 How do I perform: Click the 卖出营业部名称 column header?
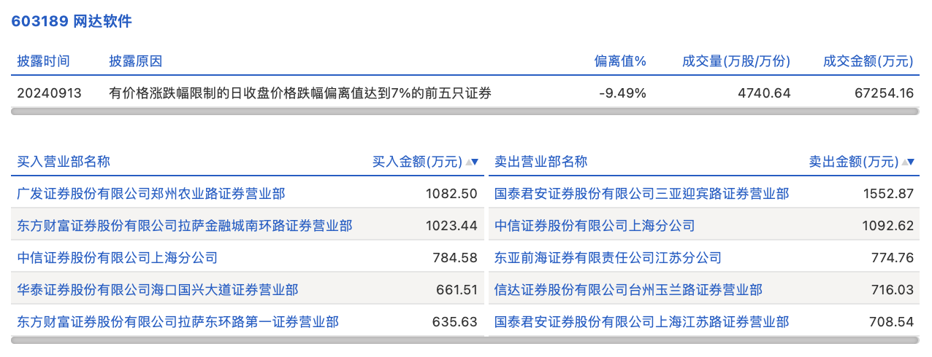(x=541, y=162)
